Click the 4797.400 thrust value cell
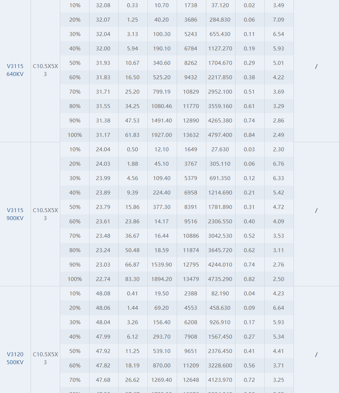 point(220,135)
